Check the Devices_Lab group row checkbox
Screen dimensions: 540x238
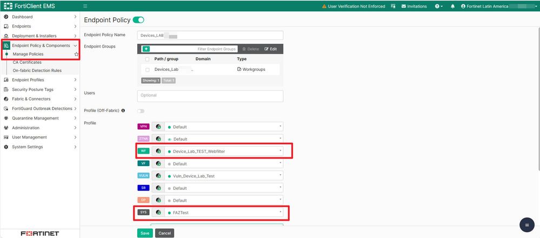point(148,70)
